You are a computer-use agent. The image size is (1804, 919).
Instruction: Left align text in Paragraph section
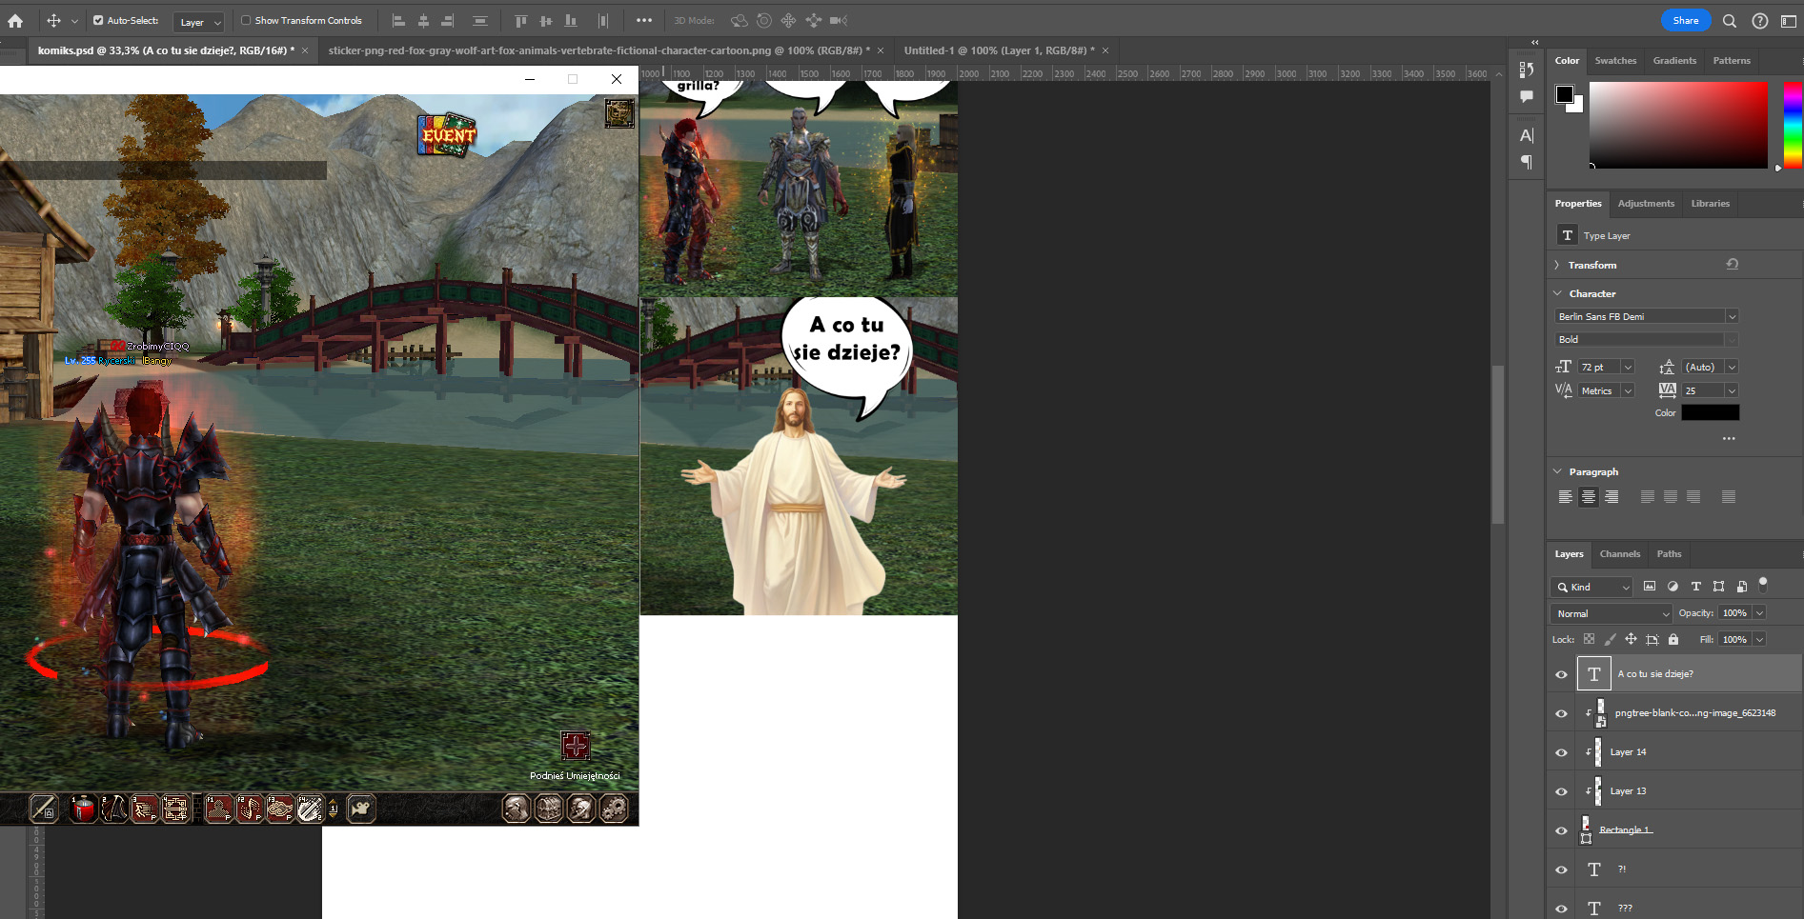(x=1565, y=496)
